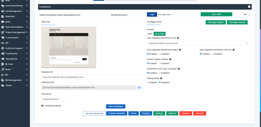Open the Mails sidebar menu item

tap(15, 22)
